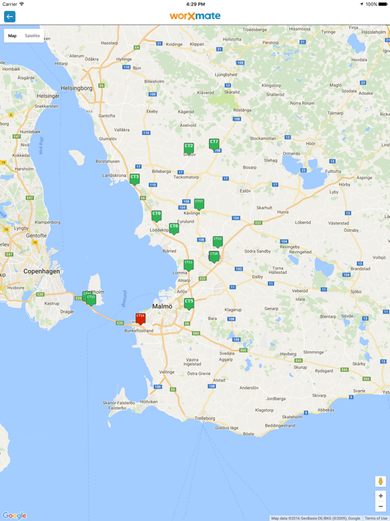Zoom in on the map
This screenshot has width=390, height=521.
pyautogui.click(x=381, y=496)
